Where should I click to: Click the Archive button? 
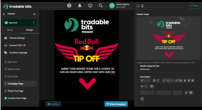click(x=53, y=104)
